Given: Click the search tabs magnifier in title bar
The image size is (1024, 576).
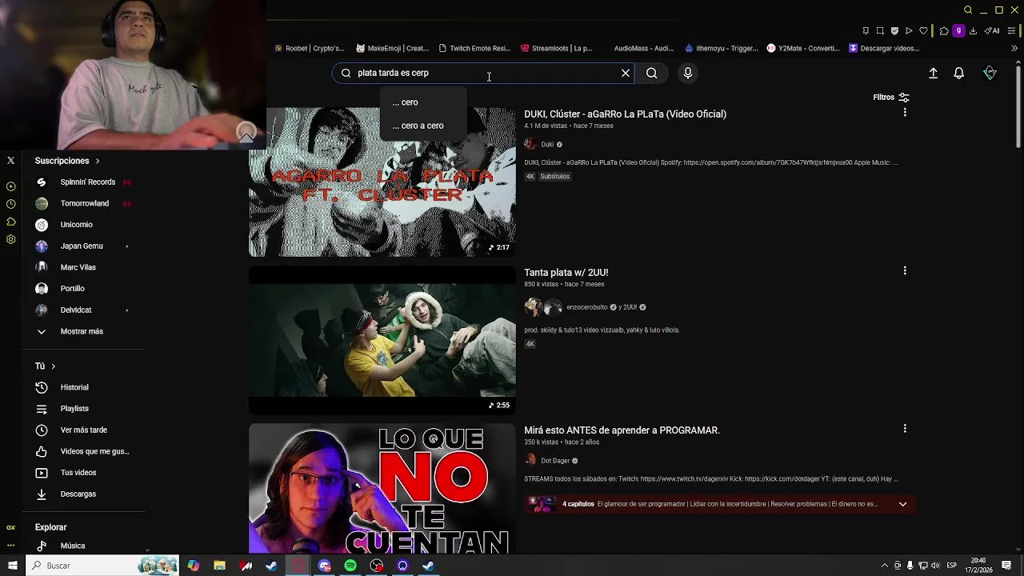Looking at the screenshot, I should click(x=968, y=10).
